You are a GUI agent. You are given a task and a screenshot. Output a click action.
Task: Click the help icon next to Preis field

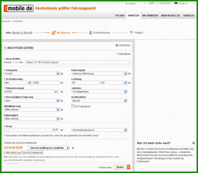62,130
